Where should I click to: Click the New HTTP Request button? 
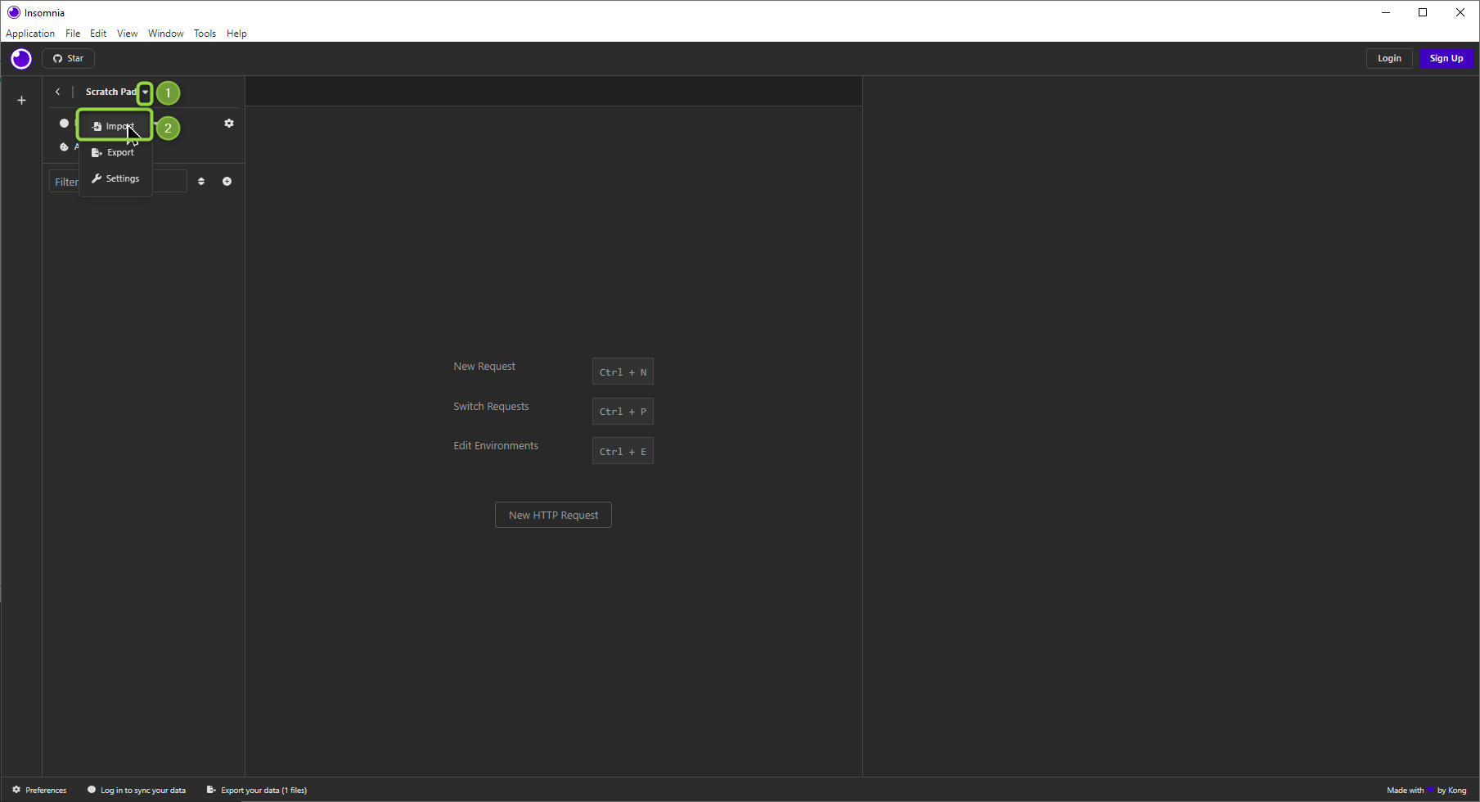coord(553,516)
